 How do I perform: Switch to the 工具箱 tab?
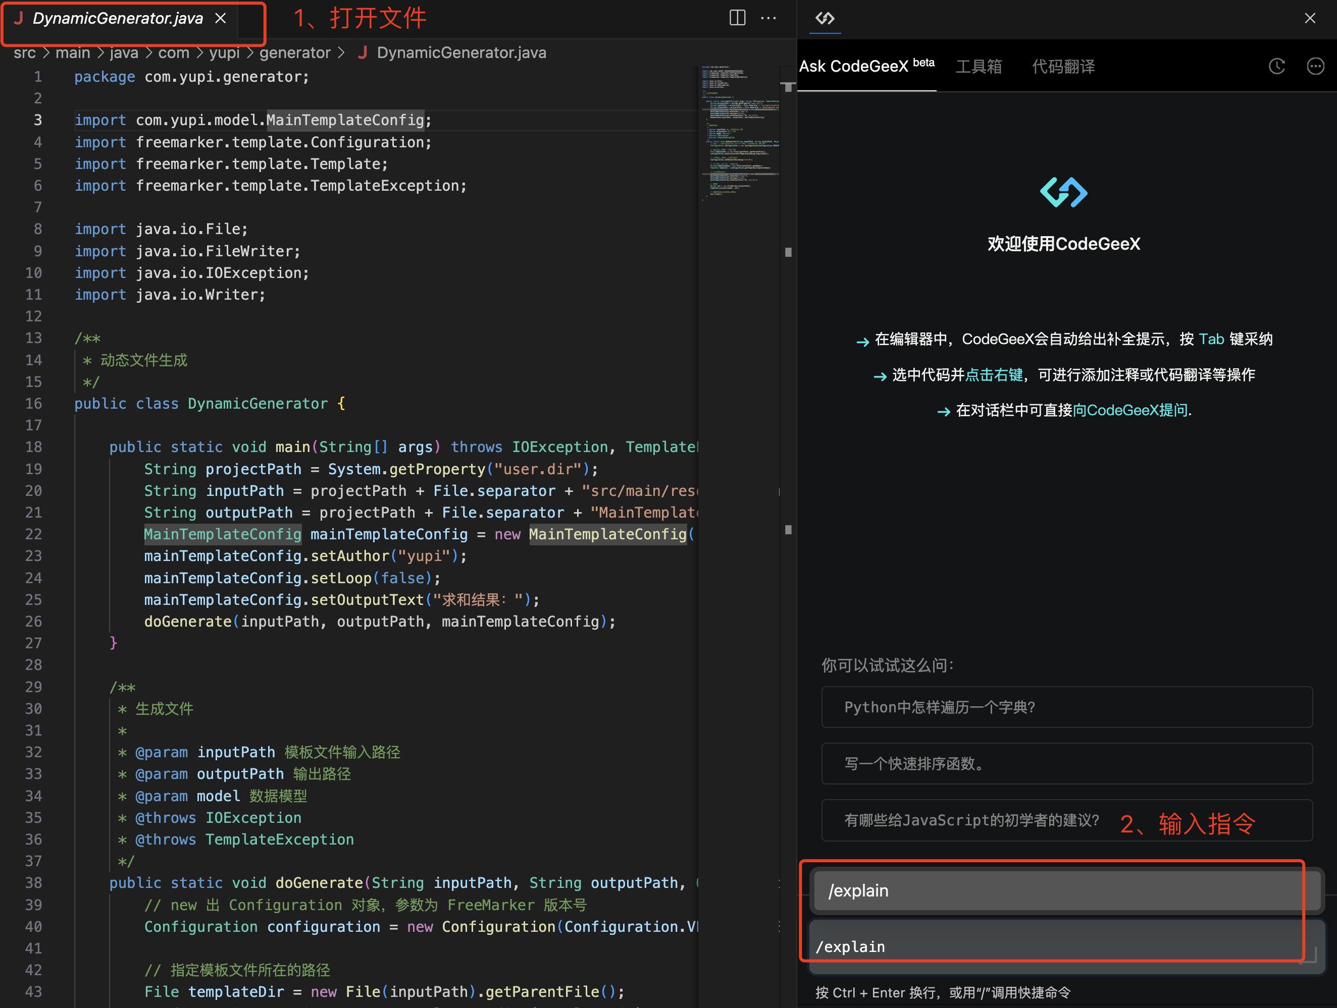pos(978,67)
